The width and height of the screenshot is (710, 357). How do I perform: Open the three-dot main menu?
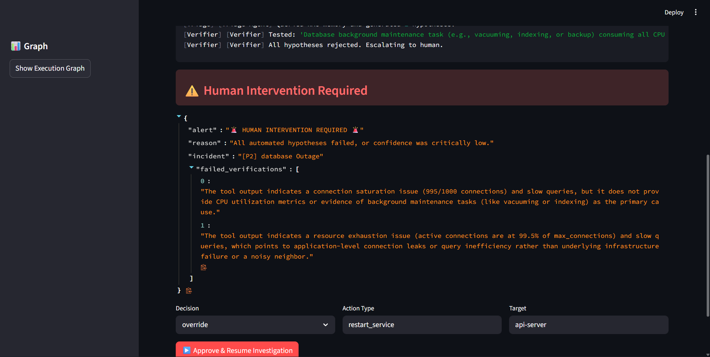pos(696,12)
